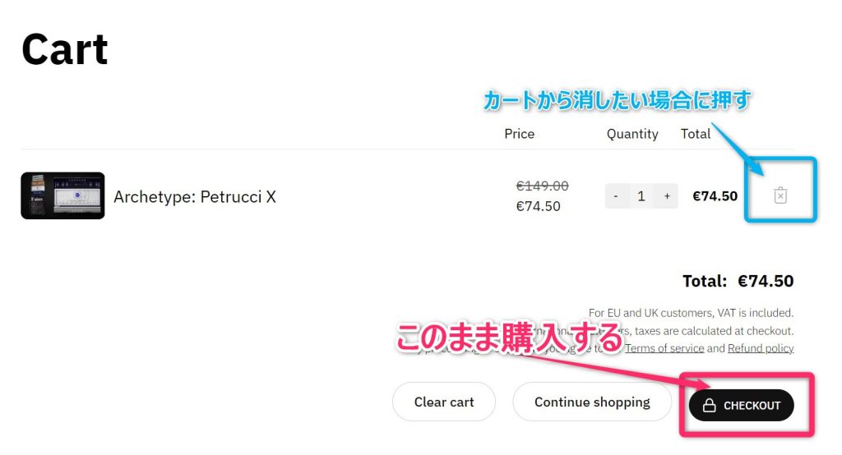Viewport: 842px width, 455px height.
Task: Click the bold cart Total: €74.50 summary
Action: point(738,282)
